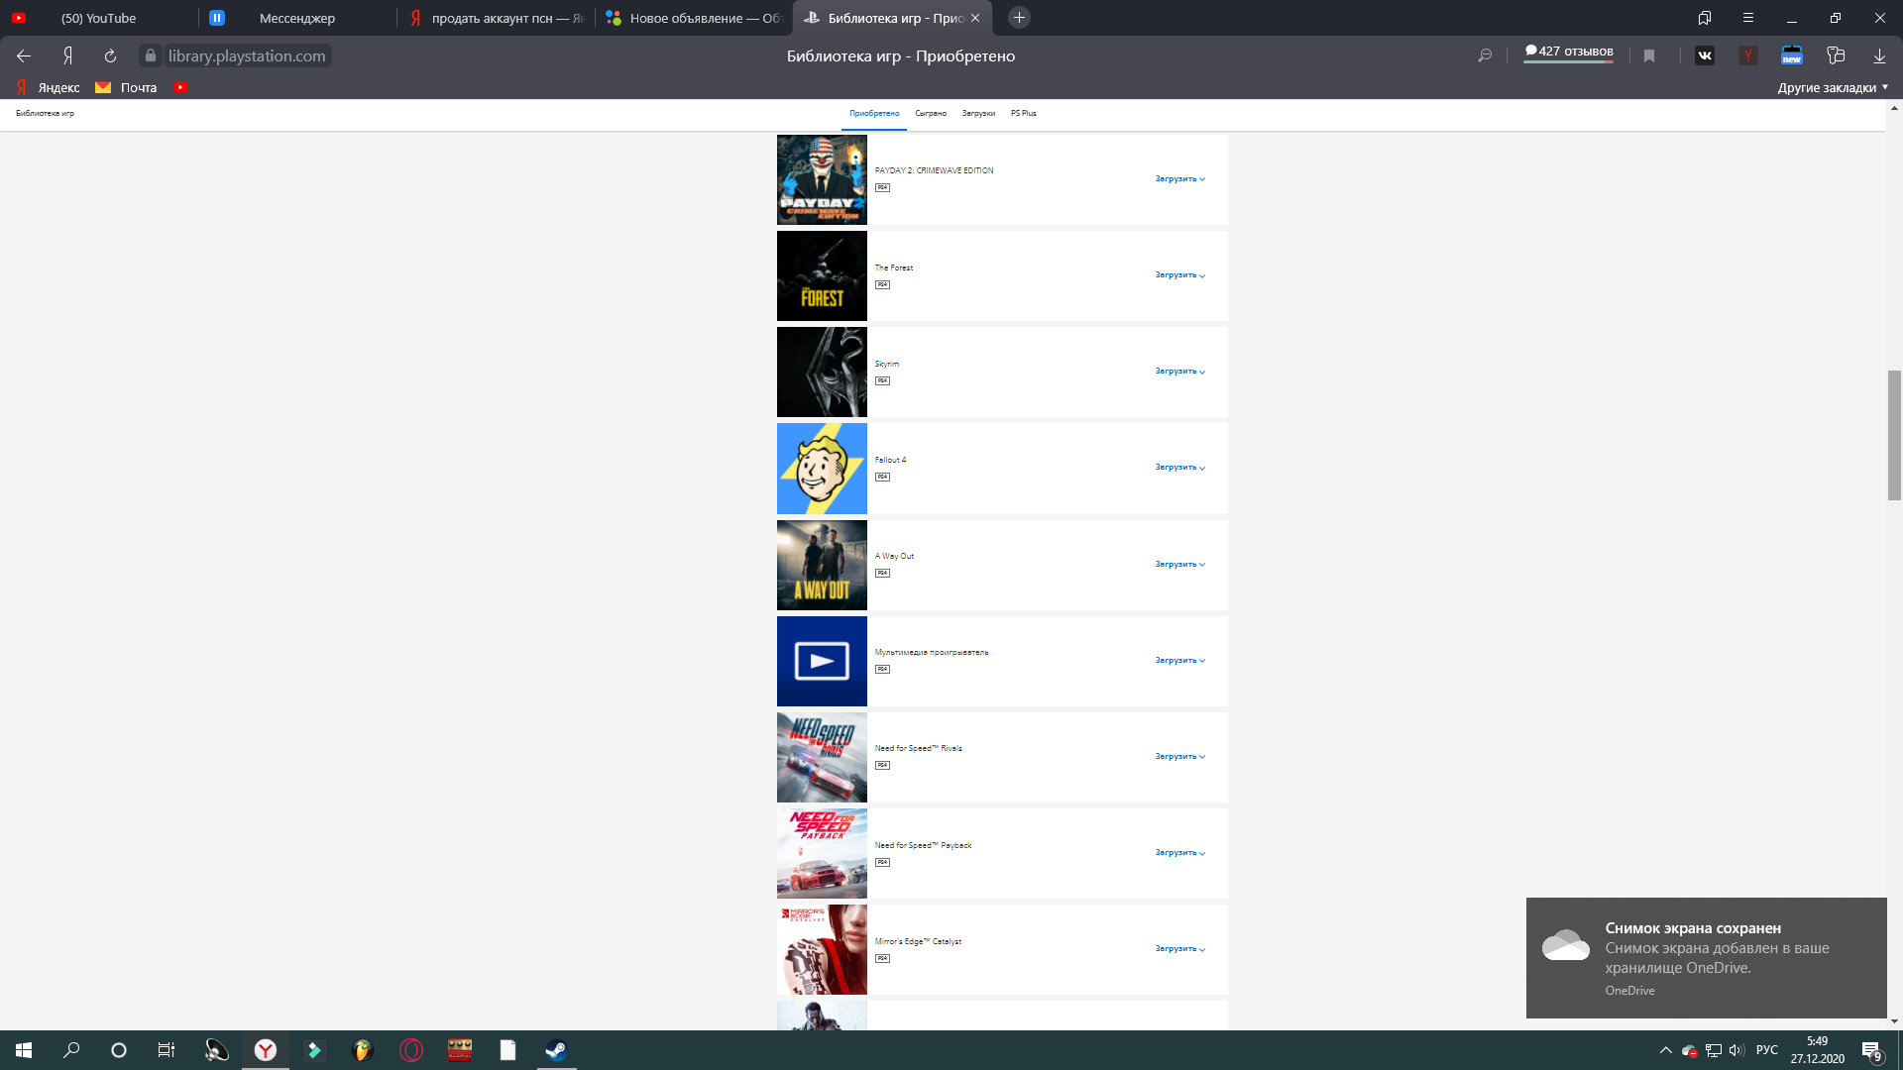The width and height of the screenshot is (1903, 1070).
Task: Expand Загрузить for PAYDAY 2
Action: (1179, 179)
